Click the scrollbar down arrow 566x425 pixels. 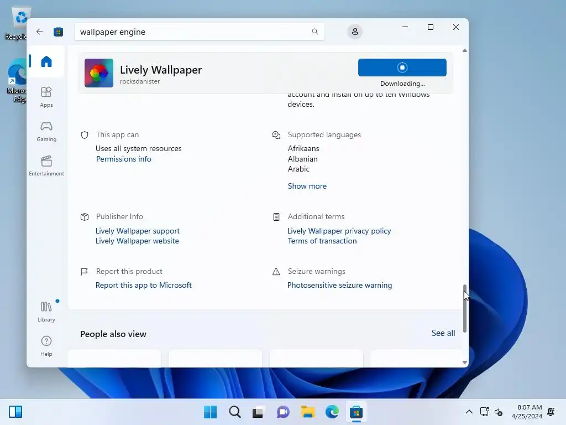(464, 362)
